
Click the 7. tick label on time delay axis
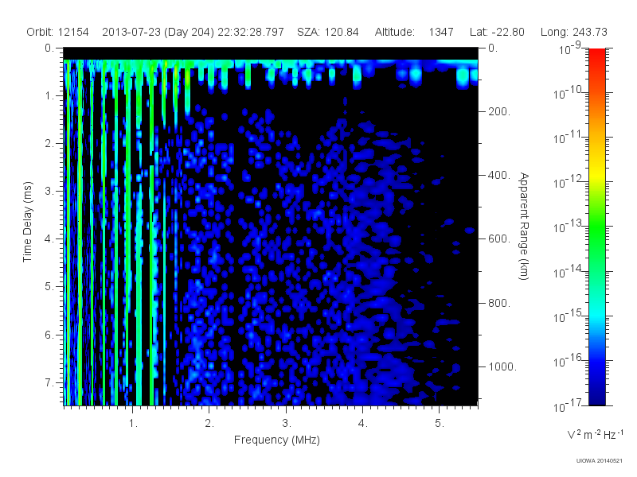pos(49,382)
